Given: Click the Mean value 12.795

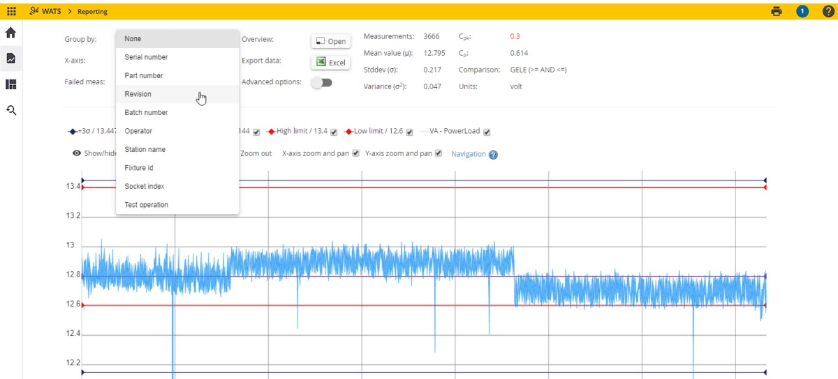Looking at the screenshot, I should pos(434,53).
